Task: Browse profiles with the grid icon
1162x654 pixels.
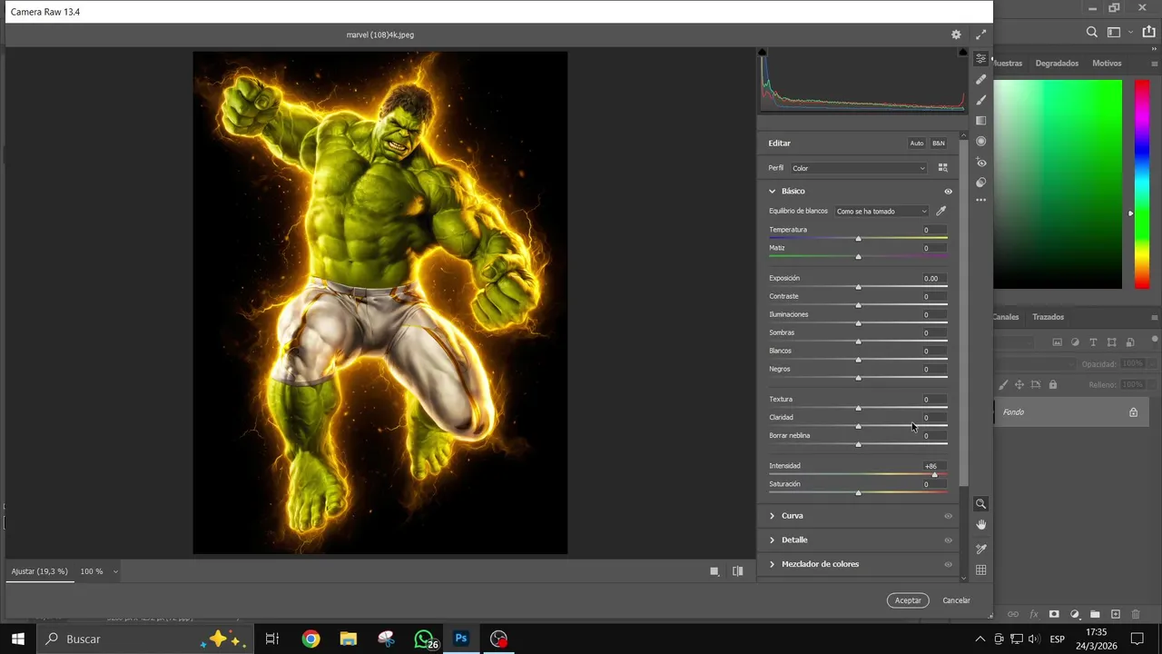Action: 942,168
